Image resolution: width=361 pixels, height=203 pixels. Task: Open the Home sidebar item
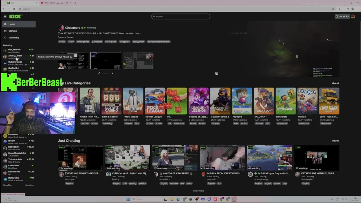(19, 24)
